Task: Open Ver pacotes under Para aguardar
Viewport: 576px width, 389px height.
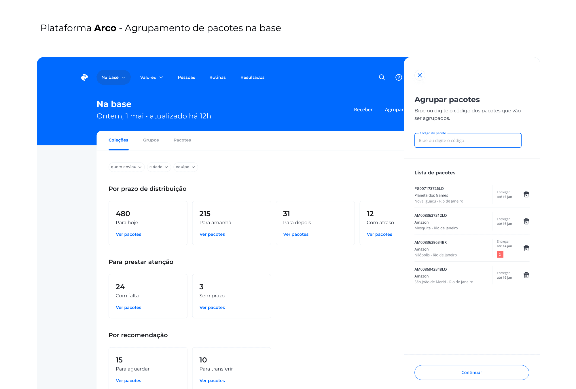Action: 128,381
